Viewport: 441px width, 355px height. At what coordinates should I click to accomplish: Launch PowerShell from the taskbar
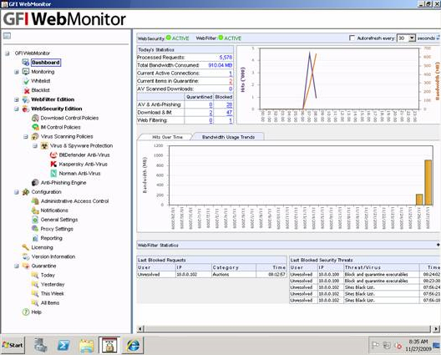[63, 346]
